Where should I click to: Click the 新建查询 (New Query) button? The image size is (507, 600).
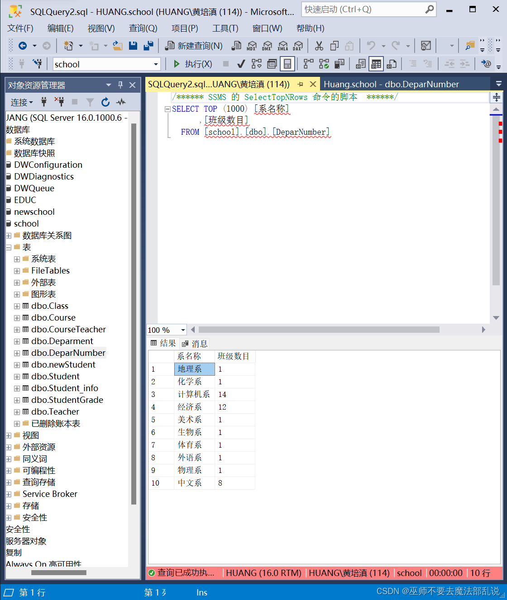click(194, 46)
